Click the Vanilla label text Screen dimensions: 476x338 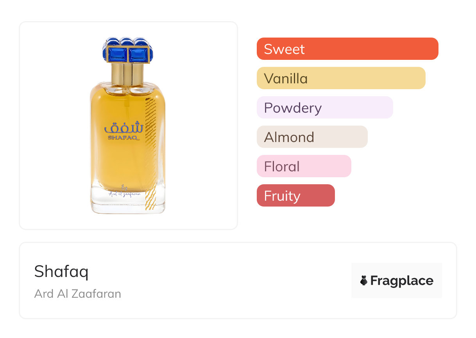pyautogui.click(x=286, y=79)
